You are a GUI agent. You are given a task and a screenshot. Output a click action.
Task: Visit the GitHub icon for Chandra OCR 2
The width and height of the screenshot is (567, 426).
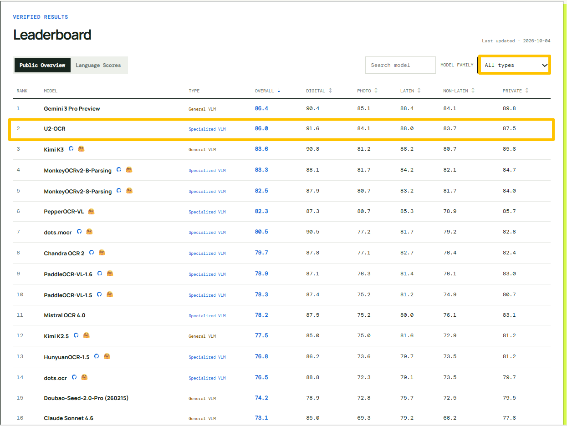92,253
